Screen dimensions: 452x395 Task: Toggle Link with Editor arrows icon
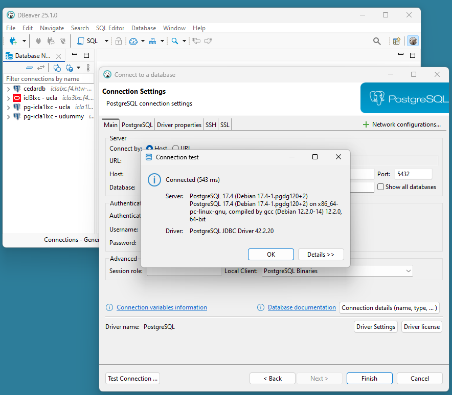coord(41,68)
